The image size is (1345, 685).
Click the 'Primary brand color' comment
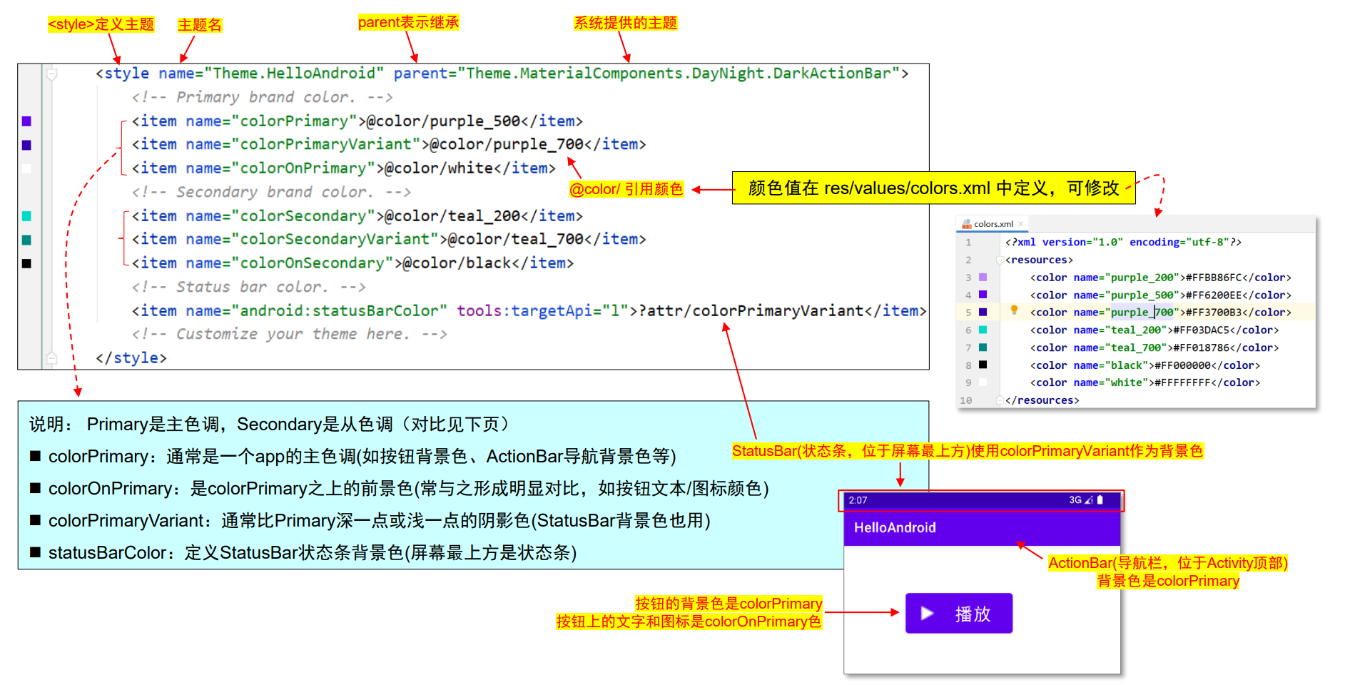[262, 97]
